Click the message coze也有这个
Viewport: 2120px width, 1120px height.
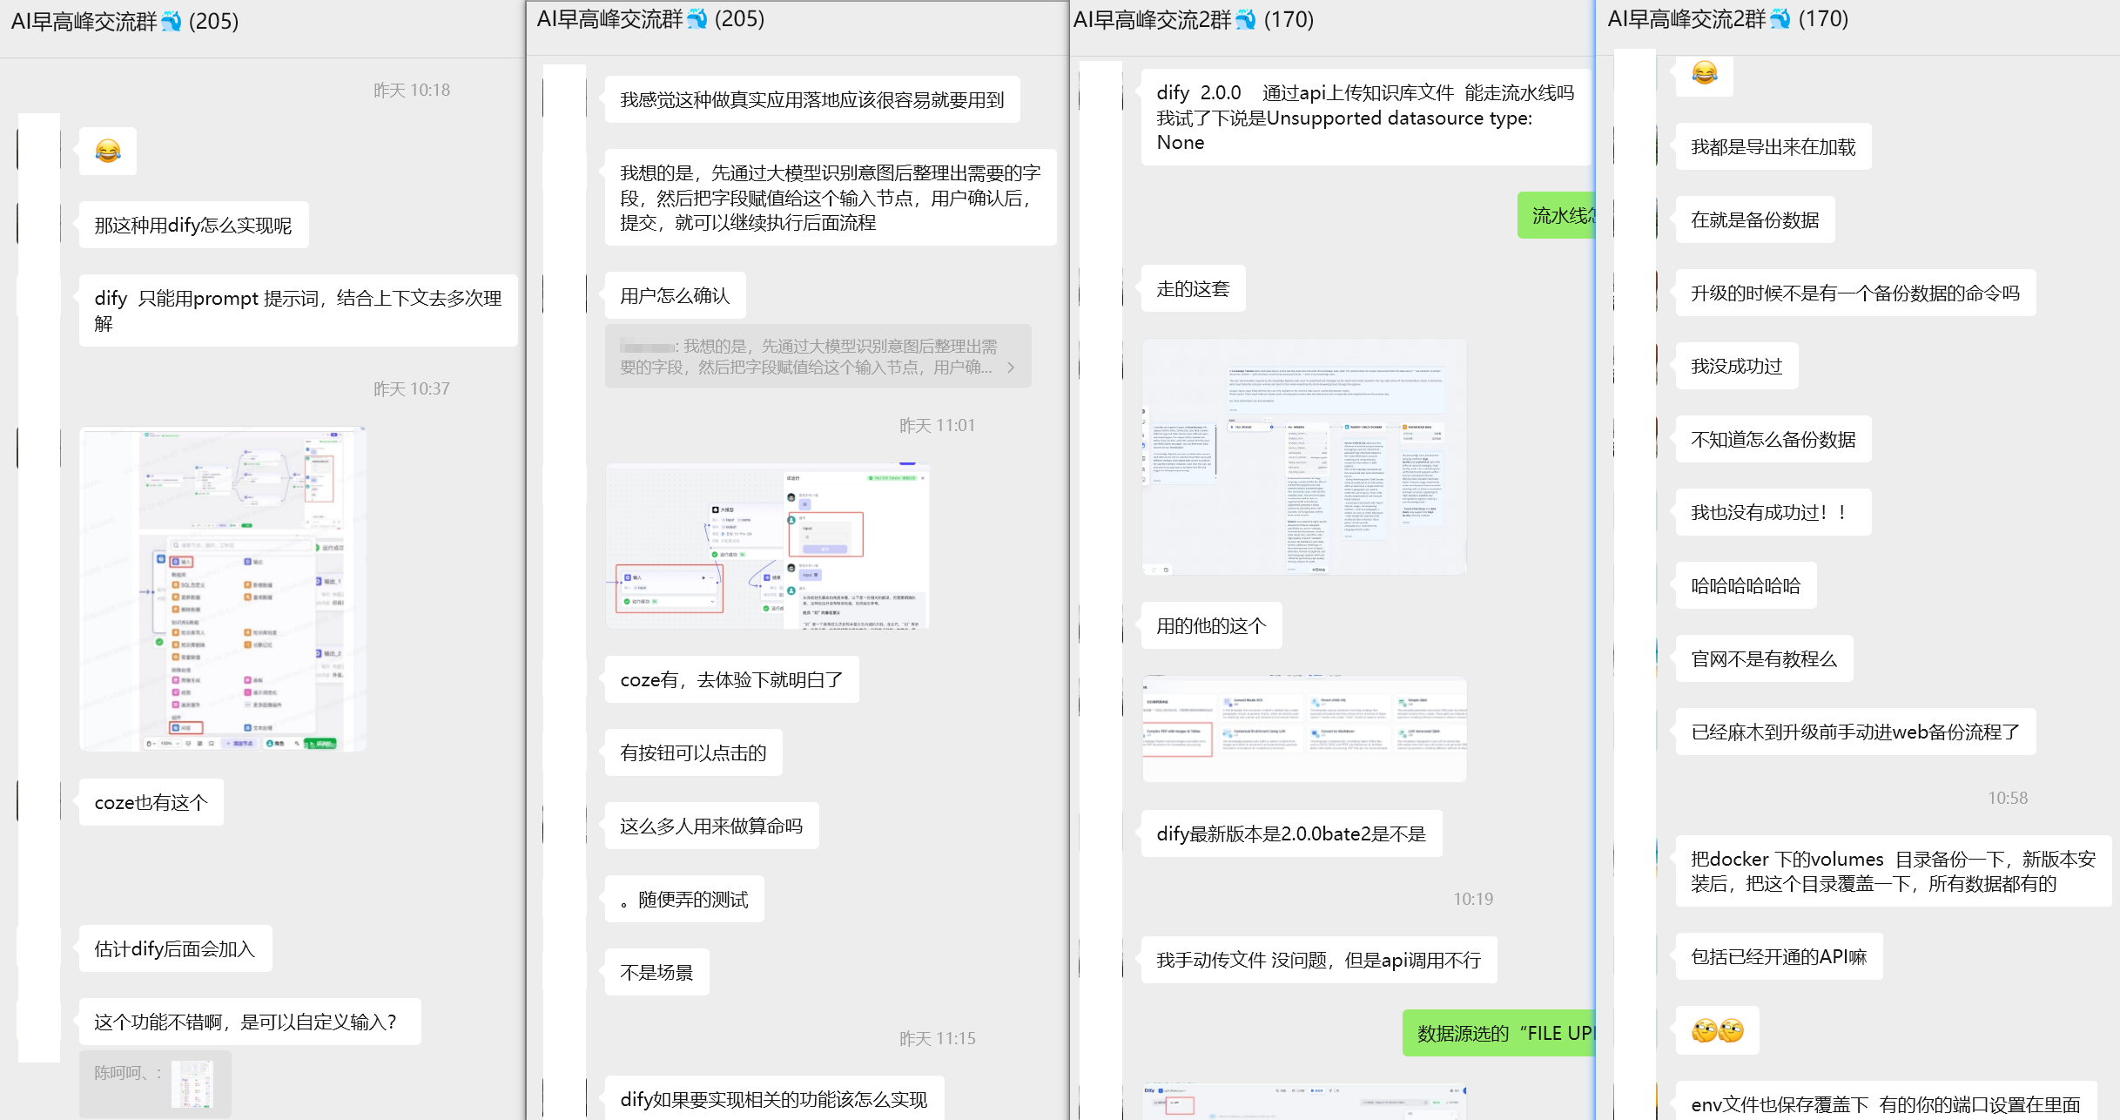tap(151, 802)
